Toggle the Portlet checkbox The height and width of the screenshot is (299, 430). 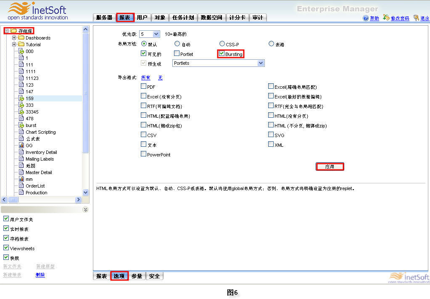point(177,53)
